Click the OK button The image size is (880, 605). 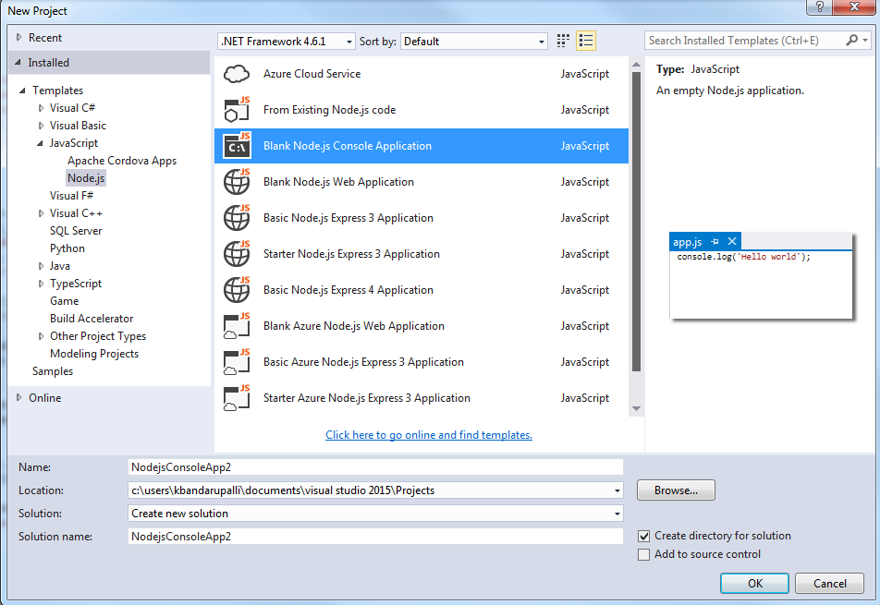tap(755, 583)
